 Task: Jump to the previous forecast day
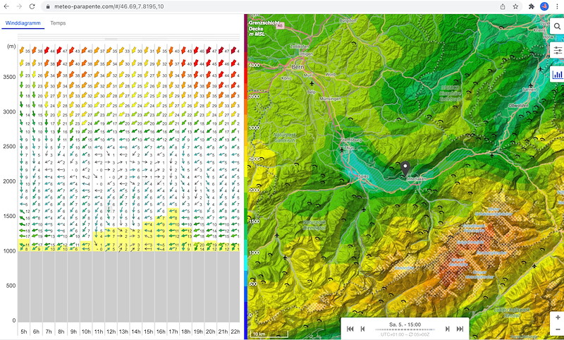click(351, 329)
